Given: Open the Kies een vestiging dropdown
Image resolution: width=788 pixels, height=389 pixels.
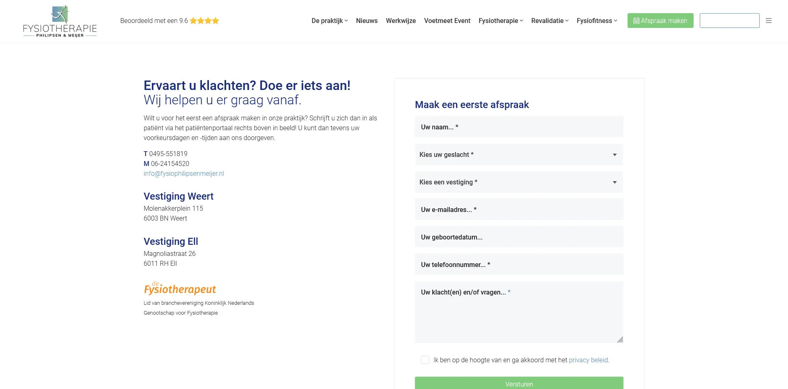Looking at the screenshot, I should point(519,182).
